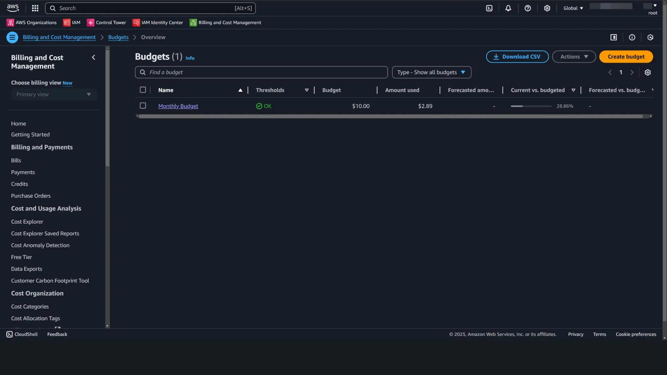Viewport: 667px width, 375px height.
Task: Click the top bar settings gear
Action: coord(547,8)
